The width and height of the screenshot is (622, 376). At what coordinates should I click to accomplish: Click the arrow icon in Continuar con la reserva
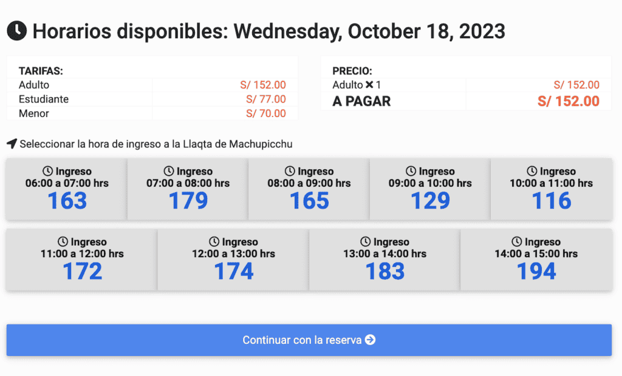click(x=370, y=340)
